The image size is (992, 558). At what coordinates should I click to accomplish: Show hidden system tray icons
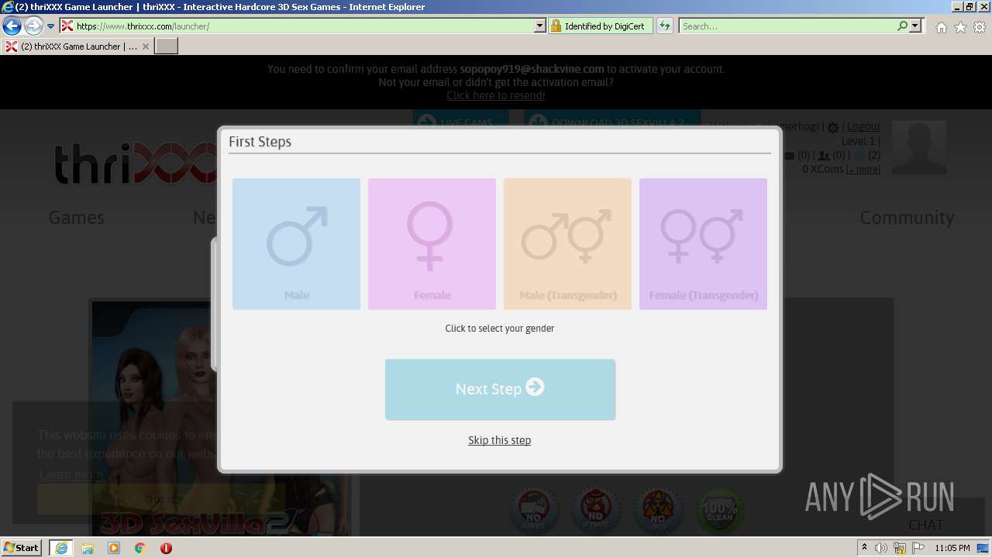pos(864,547)
